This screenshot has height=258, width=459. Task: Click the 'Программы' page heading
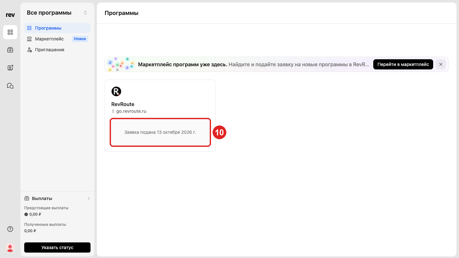coord(121,13)
